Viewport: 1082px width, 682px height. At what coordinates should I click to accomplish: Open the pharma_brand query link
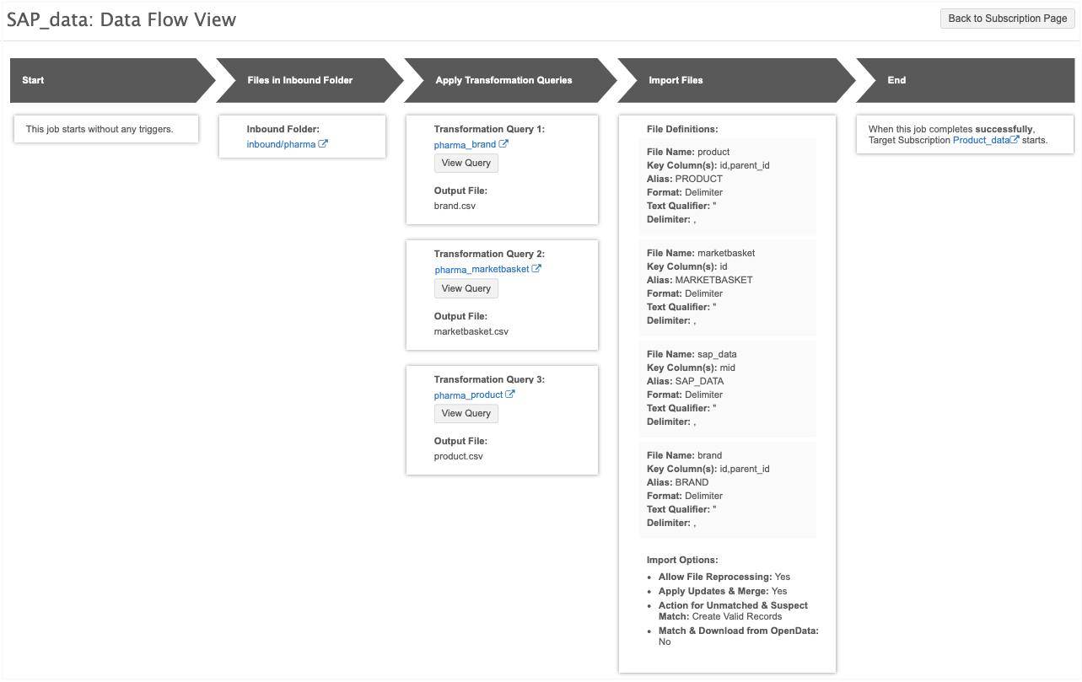[x=465, y=145]
